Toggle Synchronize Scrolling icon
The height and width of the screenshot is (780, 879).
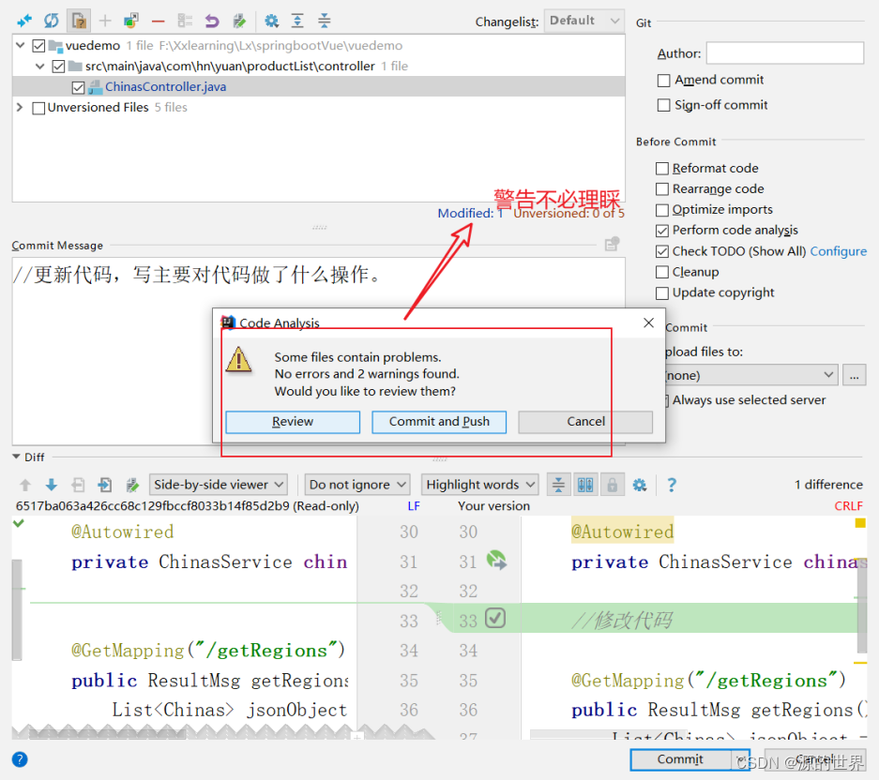(585, 485)
